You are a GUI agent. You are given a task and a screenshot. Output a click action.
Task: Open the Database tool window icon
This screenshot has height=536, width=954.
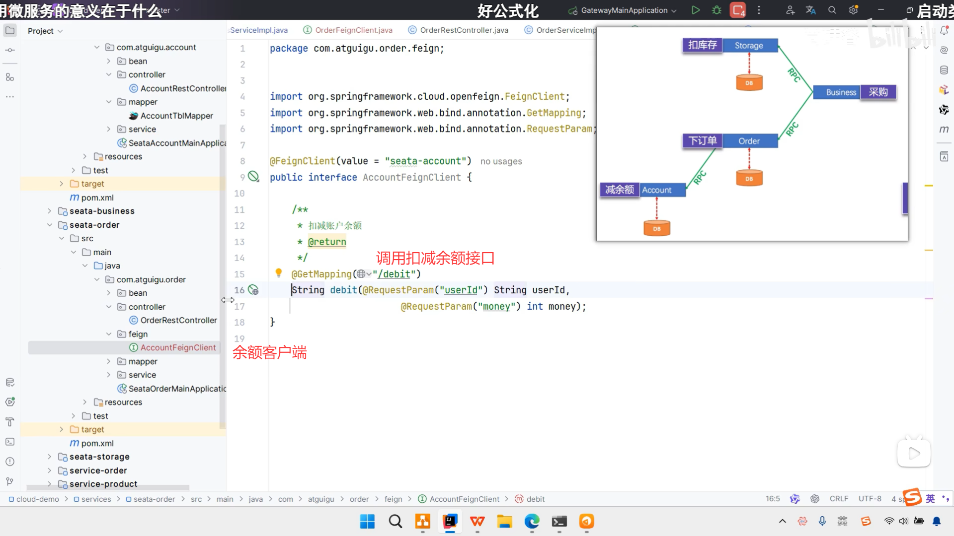944,70
